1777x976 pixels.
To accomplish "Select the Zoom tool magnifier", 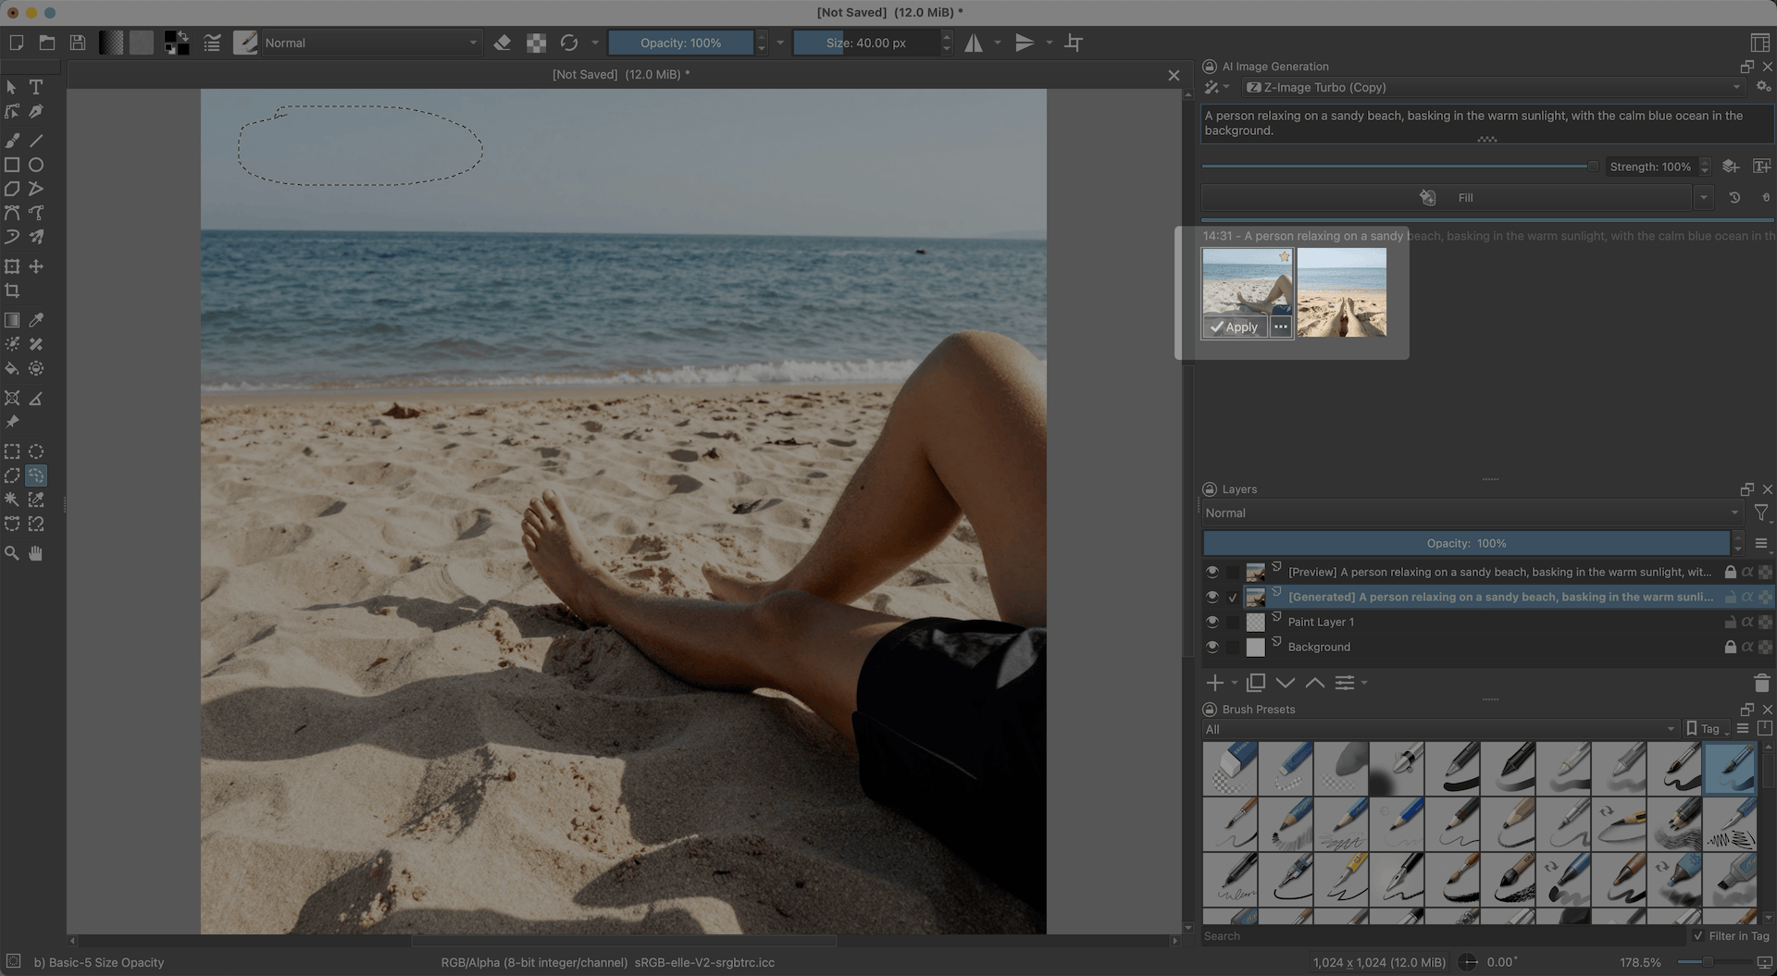I will click(x=12, y=553).
